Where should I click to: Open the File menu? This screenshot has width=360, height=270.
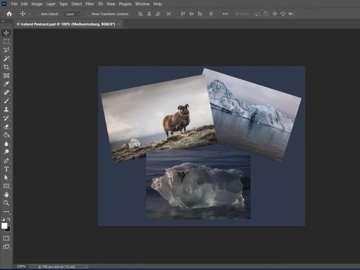(x=14, y=4)
